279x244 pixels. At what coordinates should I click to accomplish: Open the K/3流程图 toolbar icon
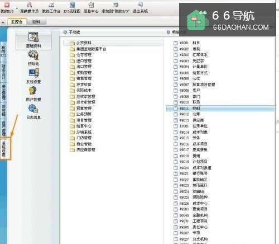pyautogui.click(x=72, y=8)
